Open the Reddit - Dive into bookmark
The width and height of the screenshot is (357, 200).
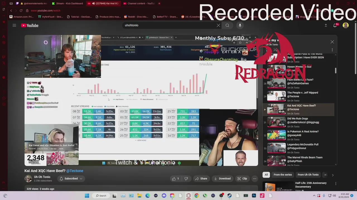pos(136,17)
